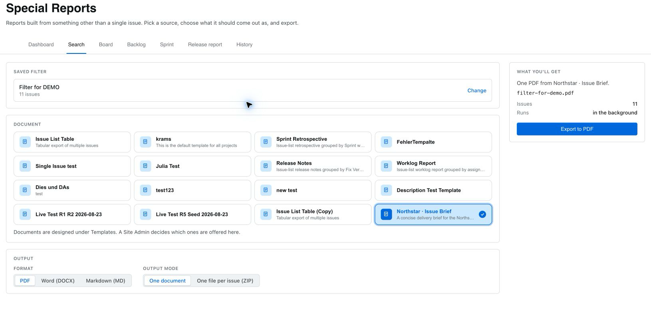Pick the test123 document
This screenshot has height=323, width=651.
pos(193,190)
